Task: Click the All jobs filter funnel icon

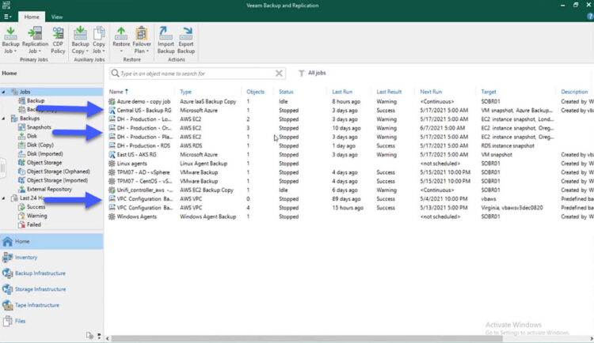Action: (x=301, y=73)
